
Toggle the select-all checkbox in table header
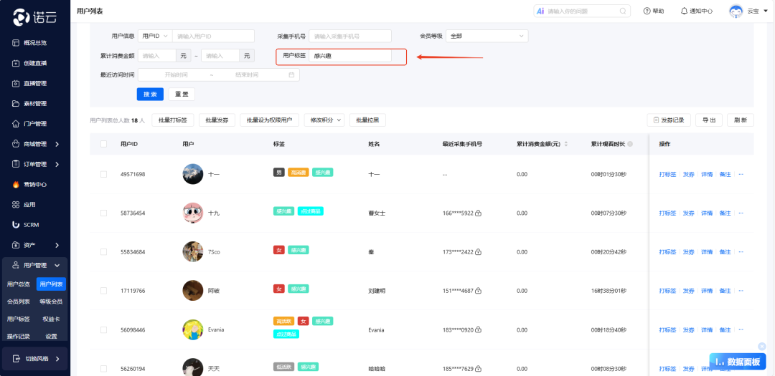point(103,144)
